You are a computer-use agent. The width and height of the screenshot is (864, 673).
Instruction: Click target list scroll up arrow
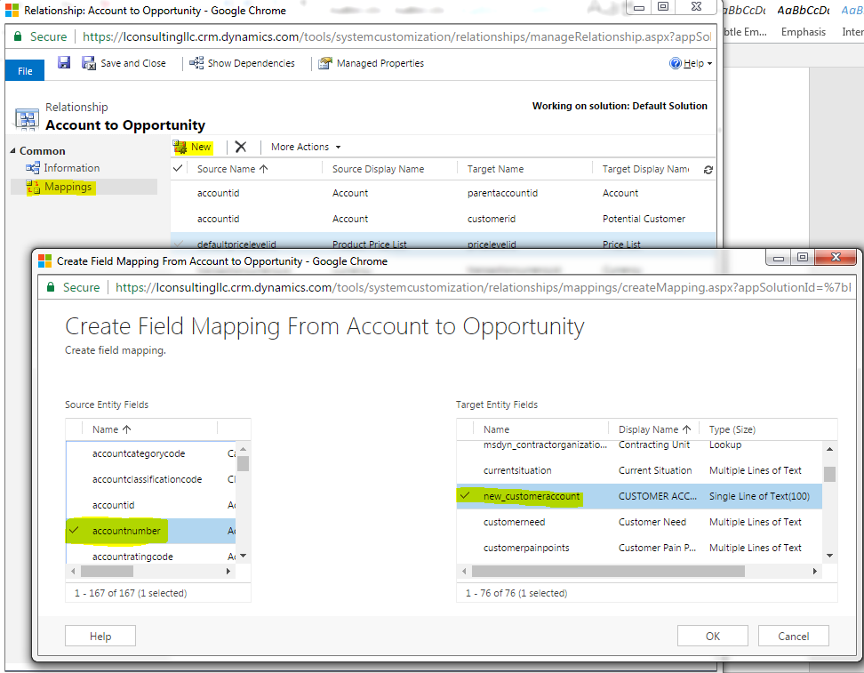830,449
